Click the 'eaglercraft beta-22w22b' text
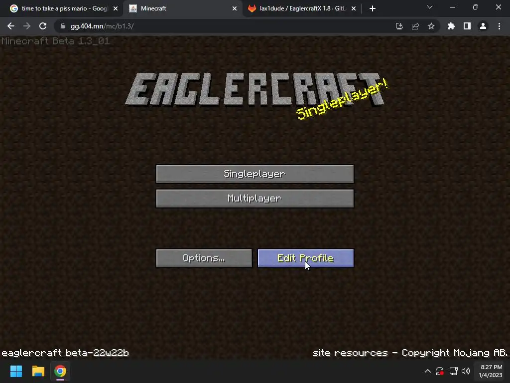The width and height of the screenshot is (510, 383). point(65,353)
